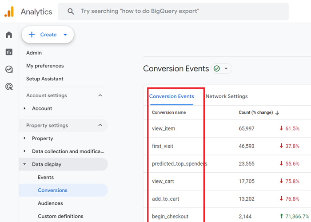Open Admin in the sidebar

click(34, 53)
